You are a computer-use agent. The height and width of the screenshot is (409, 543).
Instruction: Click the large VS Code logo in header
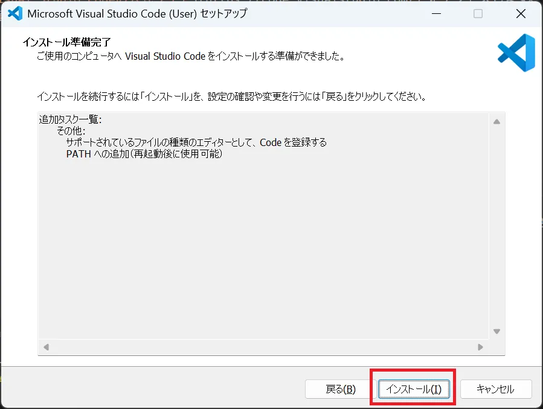(x=516, y=52)
